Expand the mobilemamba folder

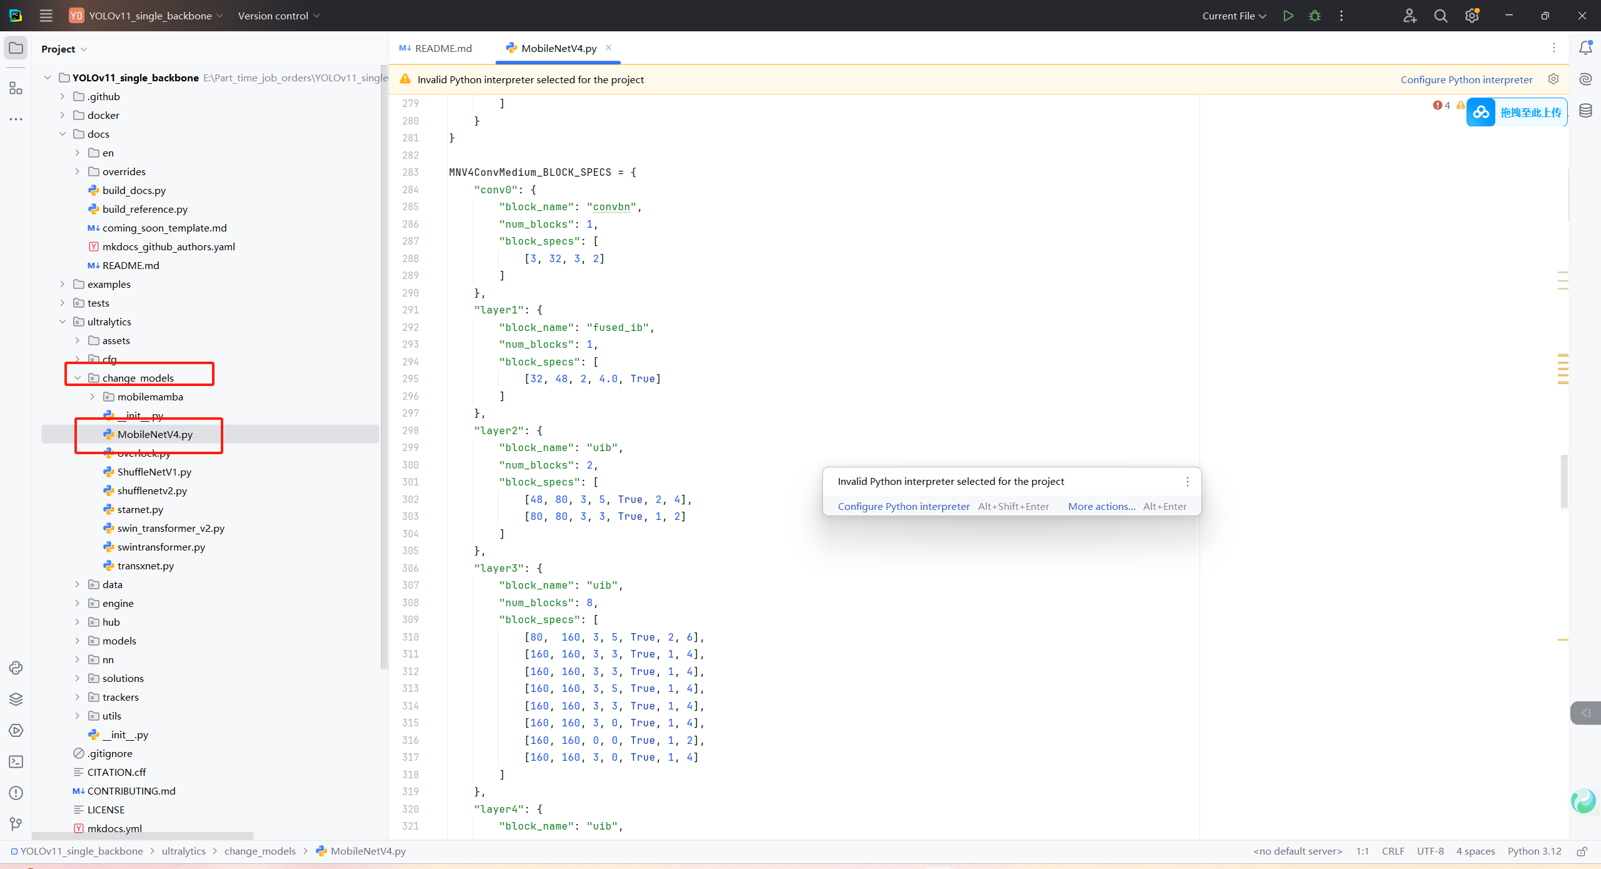point(93,397)
